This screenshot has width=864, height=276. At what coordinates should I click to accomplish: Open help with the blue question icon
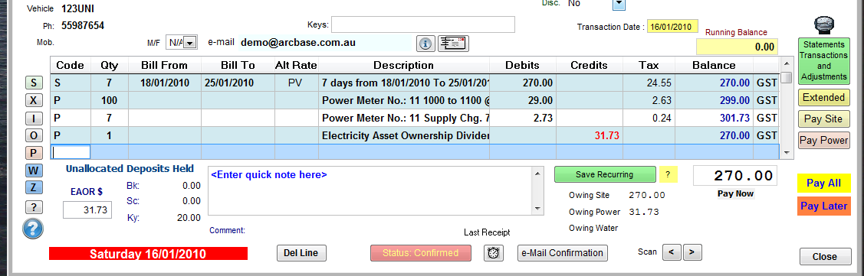(33, 228)
